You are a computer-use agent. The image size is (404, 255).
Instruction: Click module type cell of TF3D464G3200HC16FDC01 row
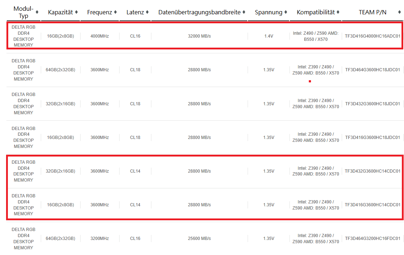[24, 239]
